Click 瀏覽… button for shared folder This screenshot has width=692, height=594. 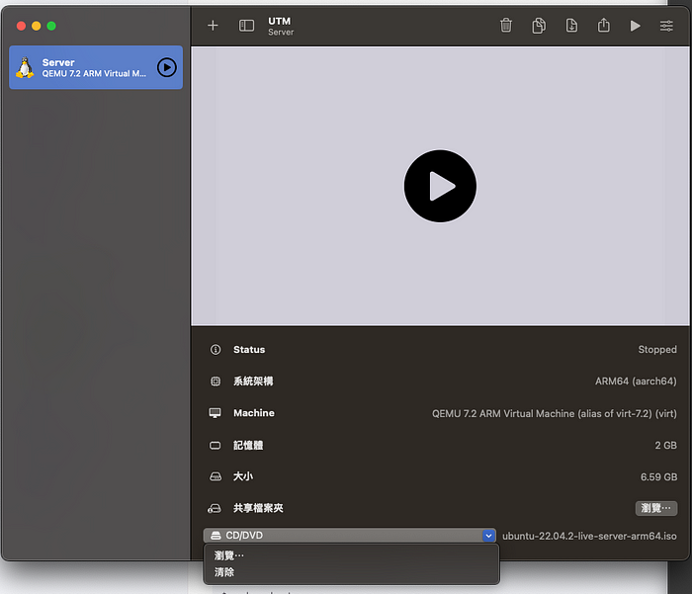(x=656, y=508)
